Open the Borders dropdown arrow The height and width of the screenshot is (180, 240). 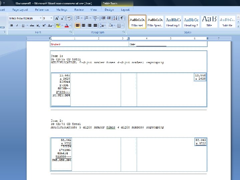point(123,25)
